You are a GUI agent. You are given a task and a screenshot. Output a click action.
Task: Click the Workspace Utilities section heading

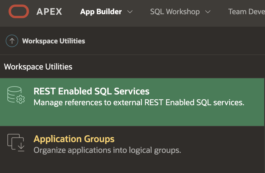(38, 67)
